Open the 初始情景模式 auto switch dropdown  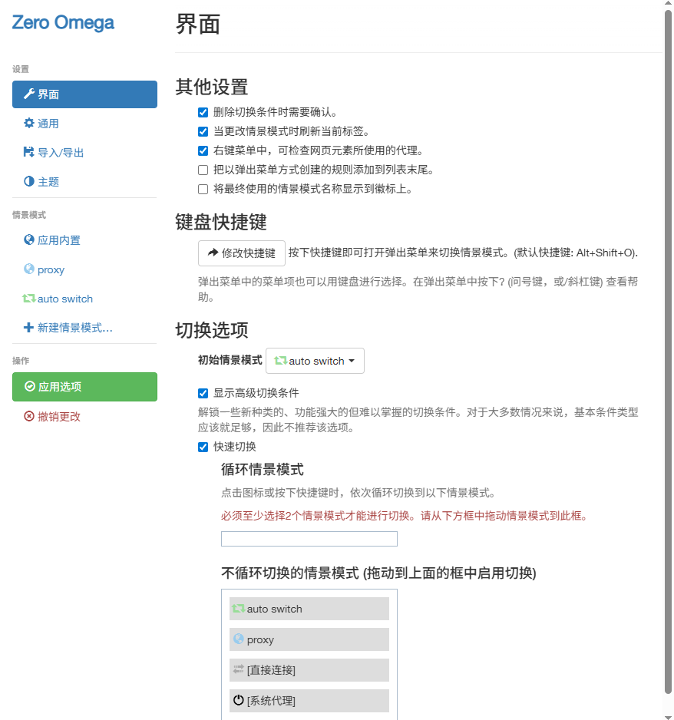click(x=315, y=361)
